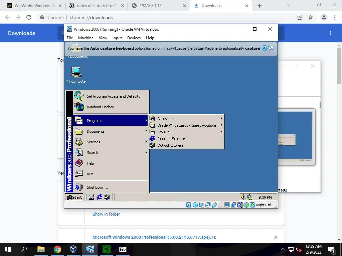Remove the Windows 2000 Professional .7z download entry
Screen dimensions: 342x256
[x=276, y=237]
